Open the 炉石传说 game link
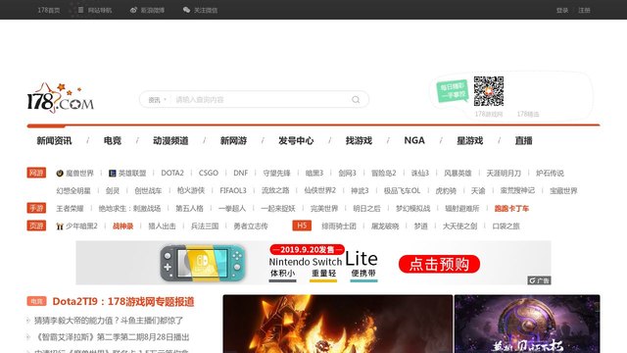This screenshot has height=353, width=627. 550,173
